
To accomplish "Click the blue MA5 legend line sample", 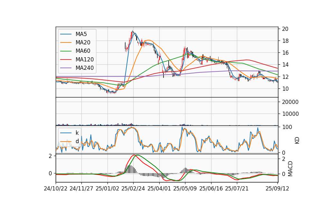I will point(66,34).
